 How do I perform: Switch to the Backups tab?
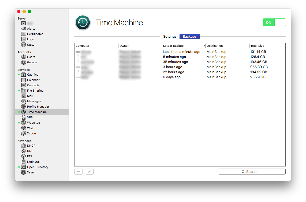coord(190,36)
